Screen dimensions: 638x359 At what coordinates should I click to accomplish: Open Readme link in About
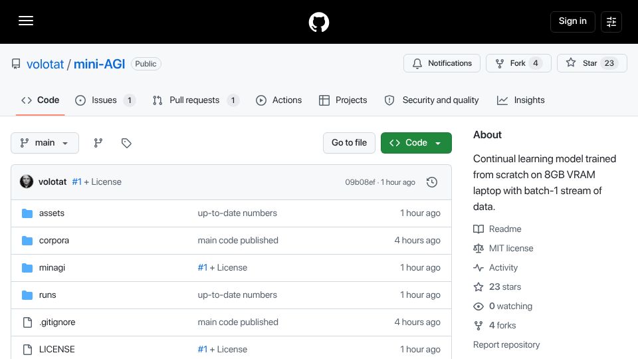tap(497, 229)
